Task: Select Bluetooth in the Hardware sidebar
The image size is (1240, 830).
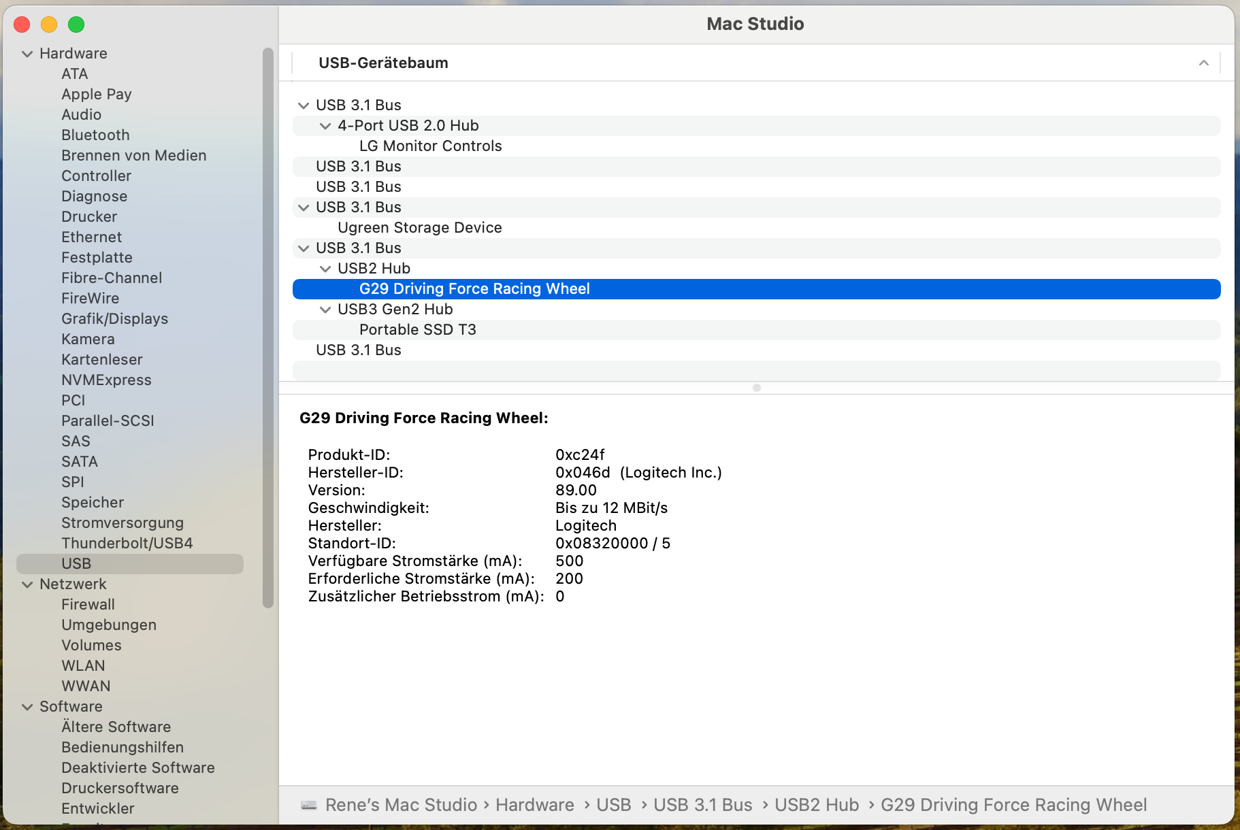Action: click(x=95, y=135)
